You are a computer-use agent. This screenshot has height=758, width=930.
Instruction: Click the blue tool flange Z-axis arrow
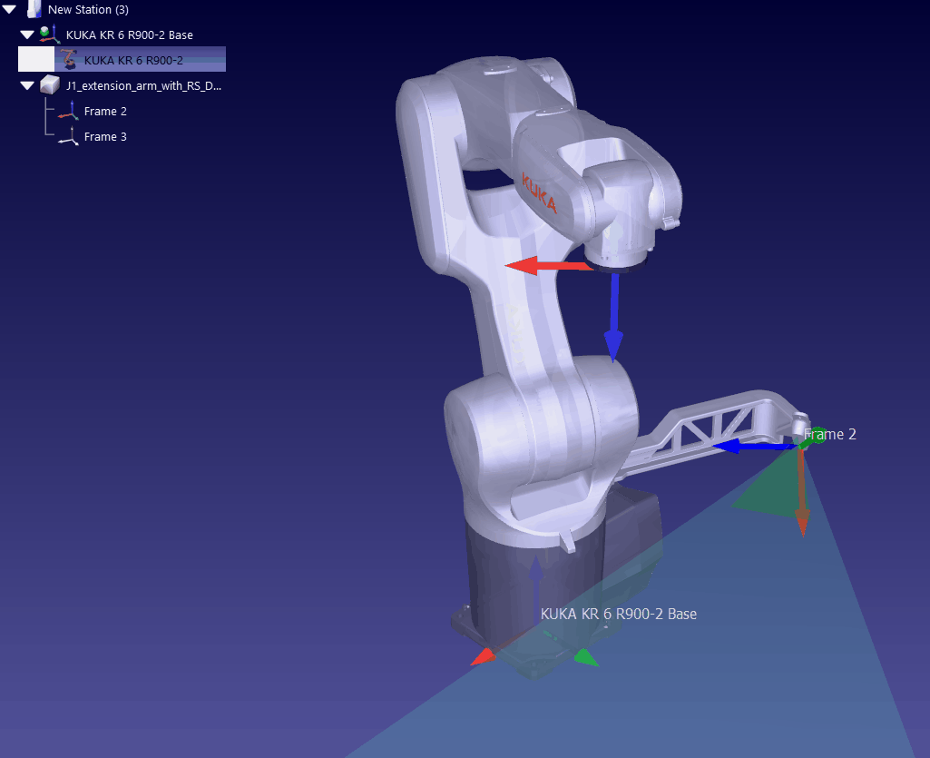pyautogui.click(x=614, y=316)
